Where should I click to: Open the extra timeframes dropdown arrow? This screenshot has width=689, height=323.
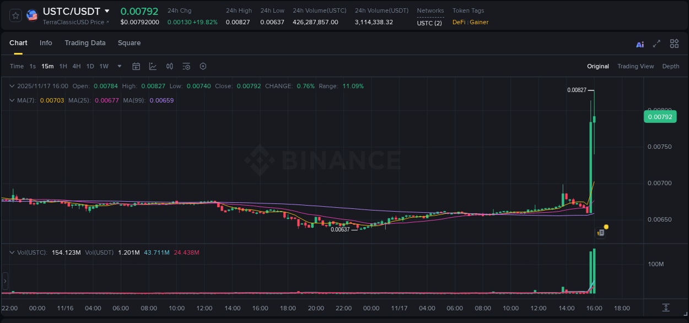click(x=119, y=66)
